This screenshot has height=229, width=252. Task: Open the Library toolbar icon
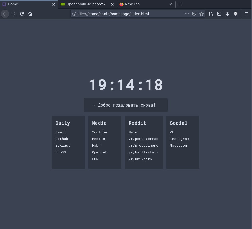pyautogui.click(x=211, y=14)
